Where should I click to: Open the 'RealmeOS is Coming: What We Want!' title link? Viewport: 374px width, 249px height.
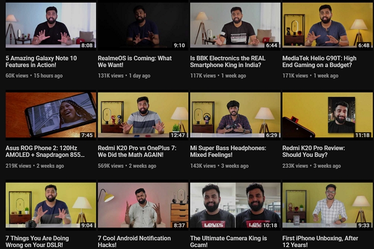point(135,61)
